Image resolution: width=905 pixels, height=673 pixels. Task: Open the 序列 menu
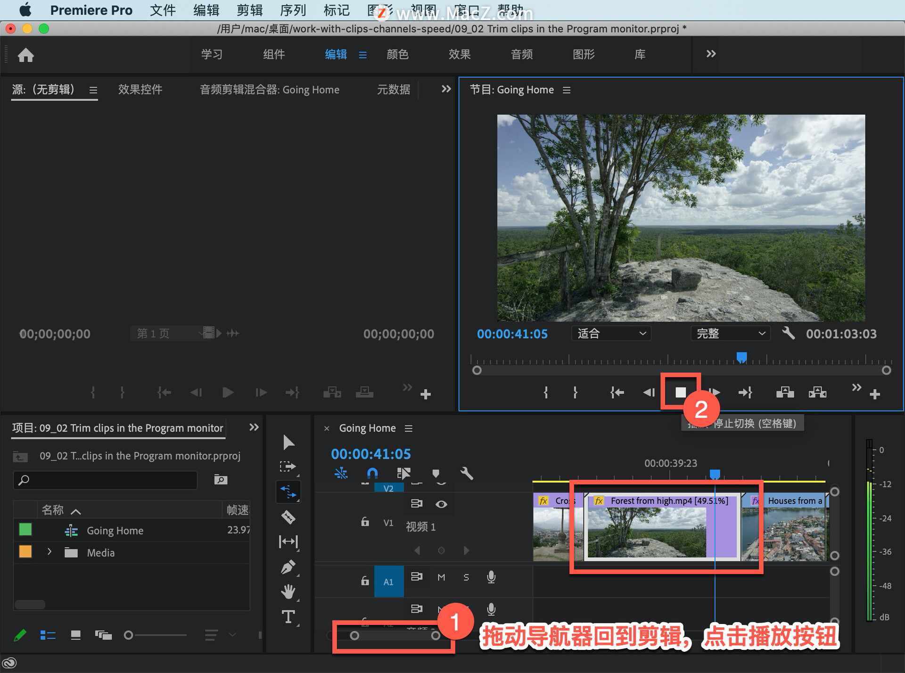coord(293,10)
